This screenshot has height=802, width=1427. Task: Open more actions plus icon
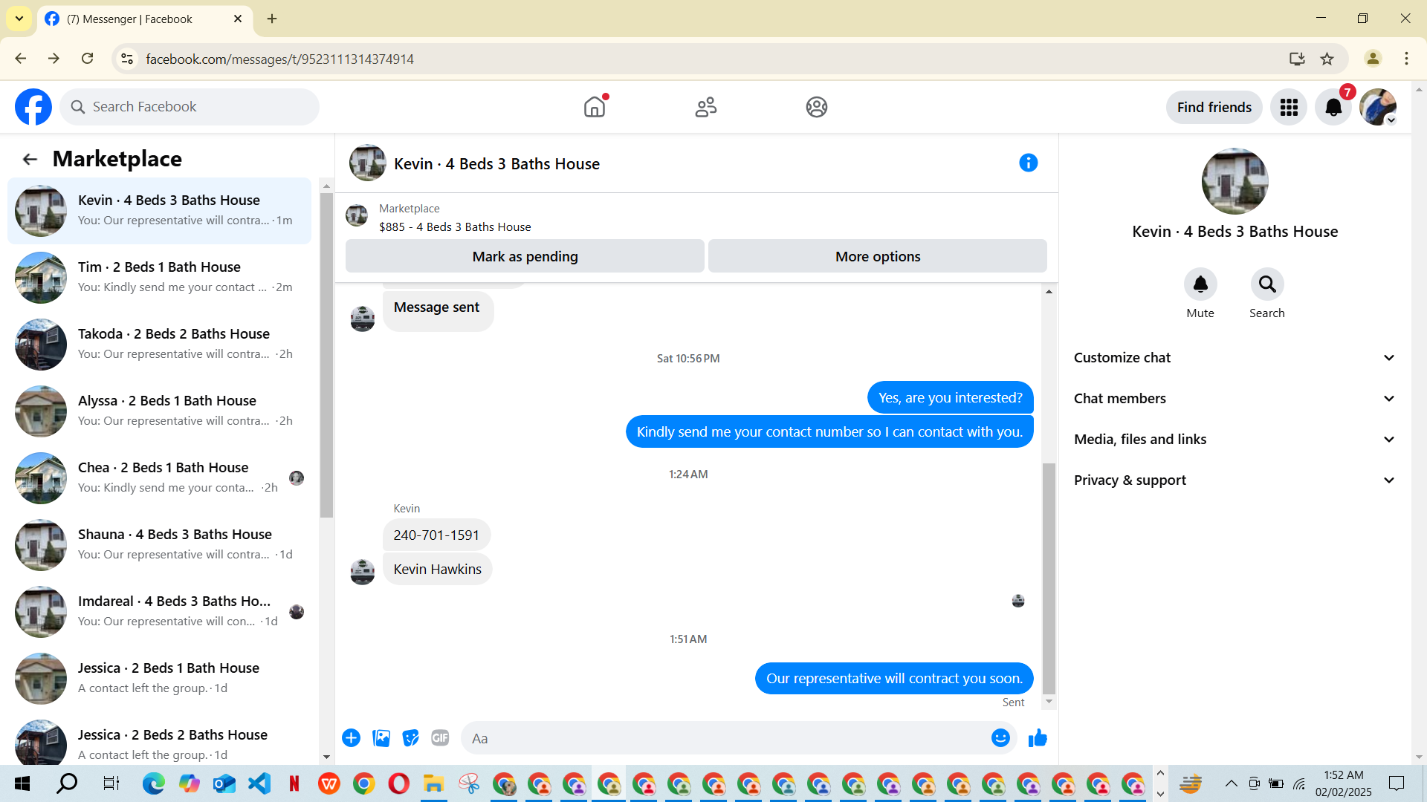(x=352, y=738)
